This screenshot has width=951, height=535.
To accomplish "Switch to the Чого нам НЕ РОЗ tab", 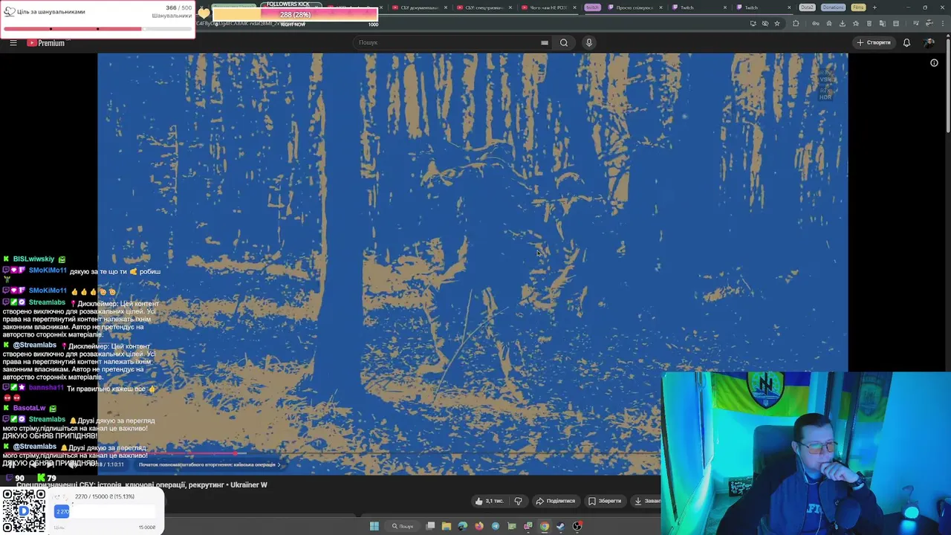I will tap(549, 7).
